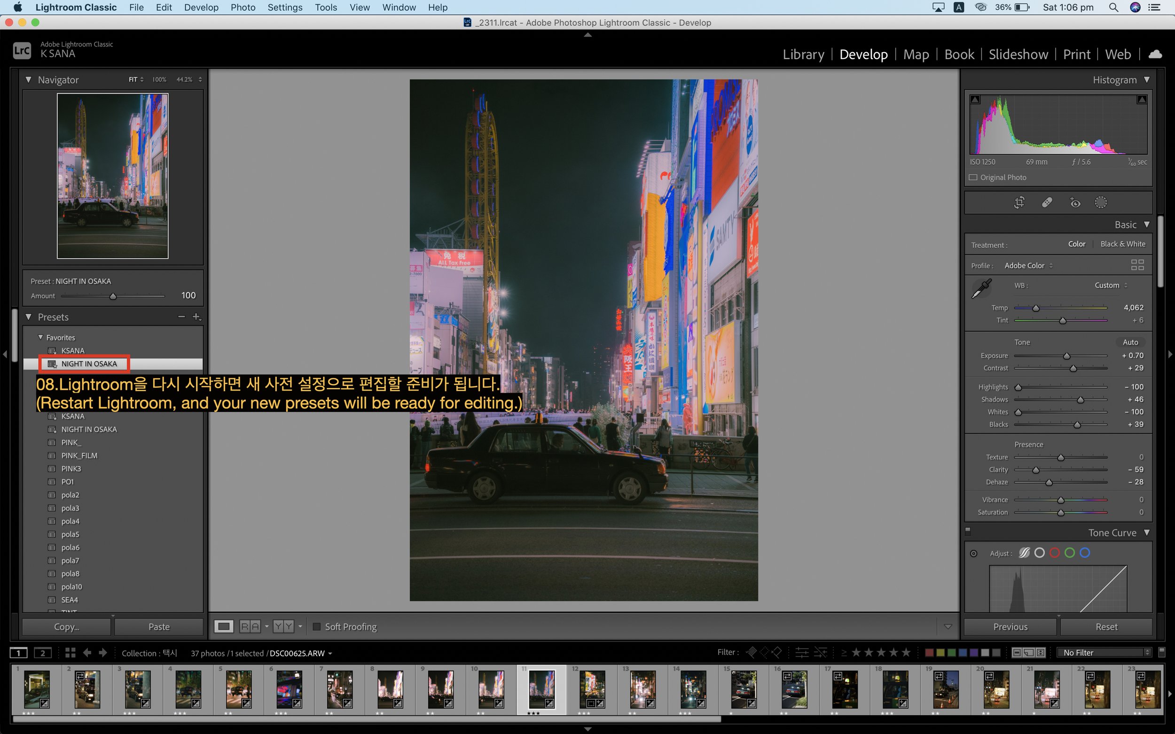1175x734 pixels.
Task: Open Grid view from filmstrip bar
Action: click(70, 653)
